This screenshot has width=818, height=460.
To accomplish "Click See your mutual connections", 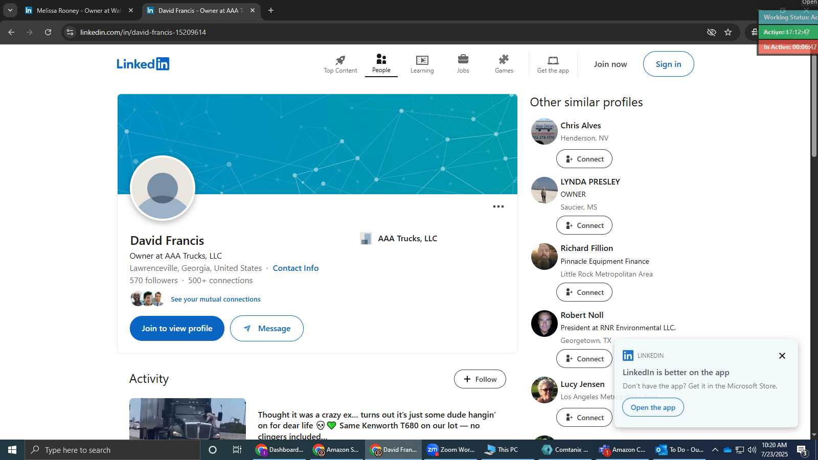I will pyautogui.click(x=215, y=299).
